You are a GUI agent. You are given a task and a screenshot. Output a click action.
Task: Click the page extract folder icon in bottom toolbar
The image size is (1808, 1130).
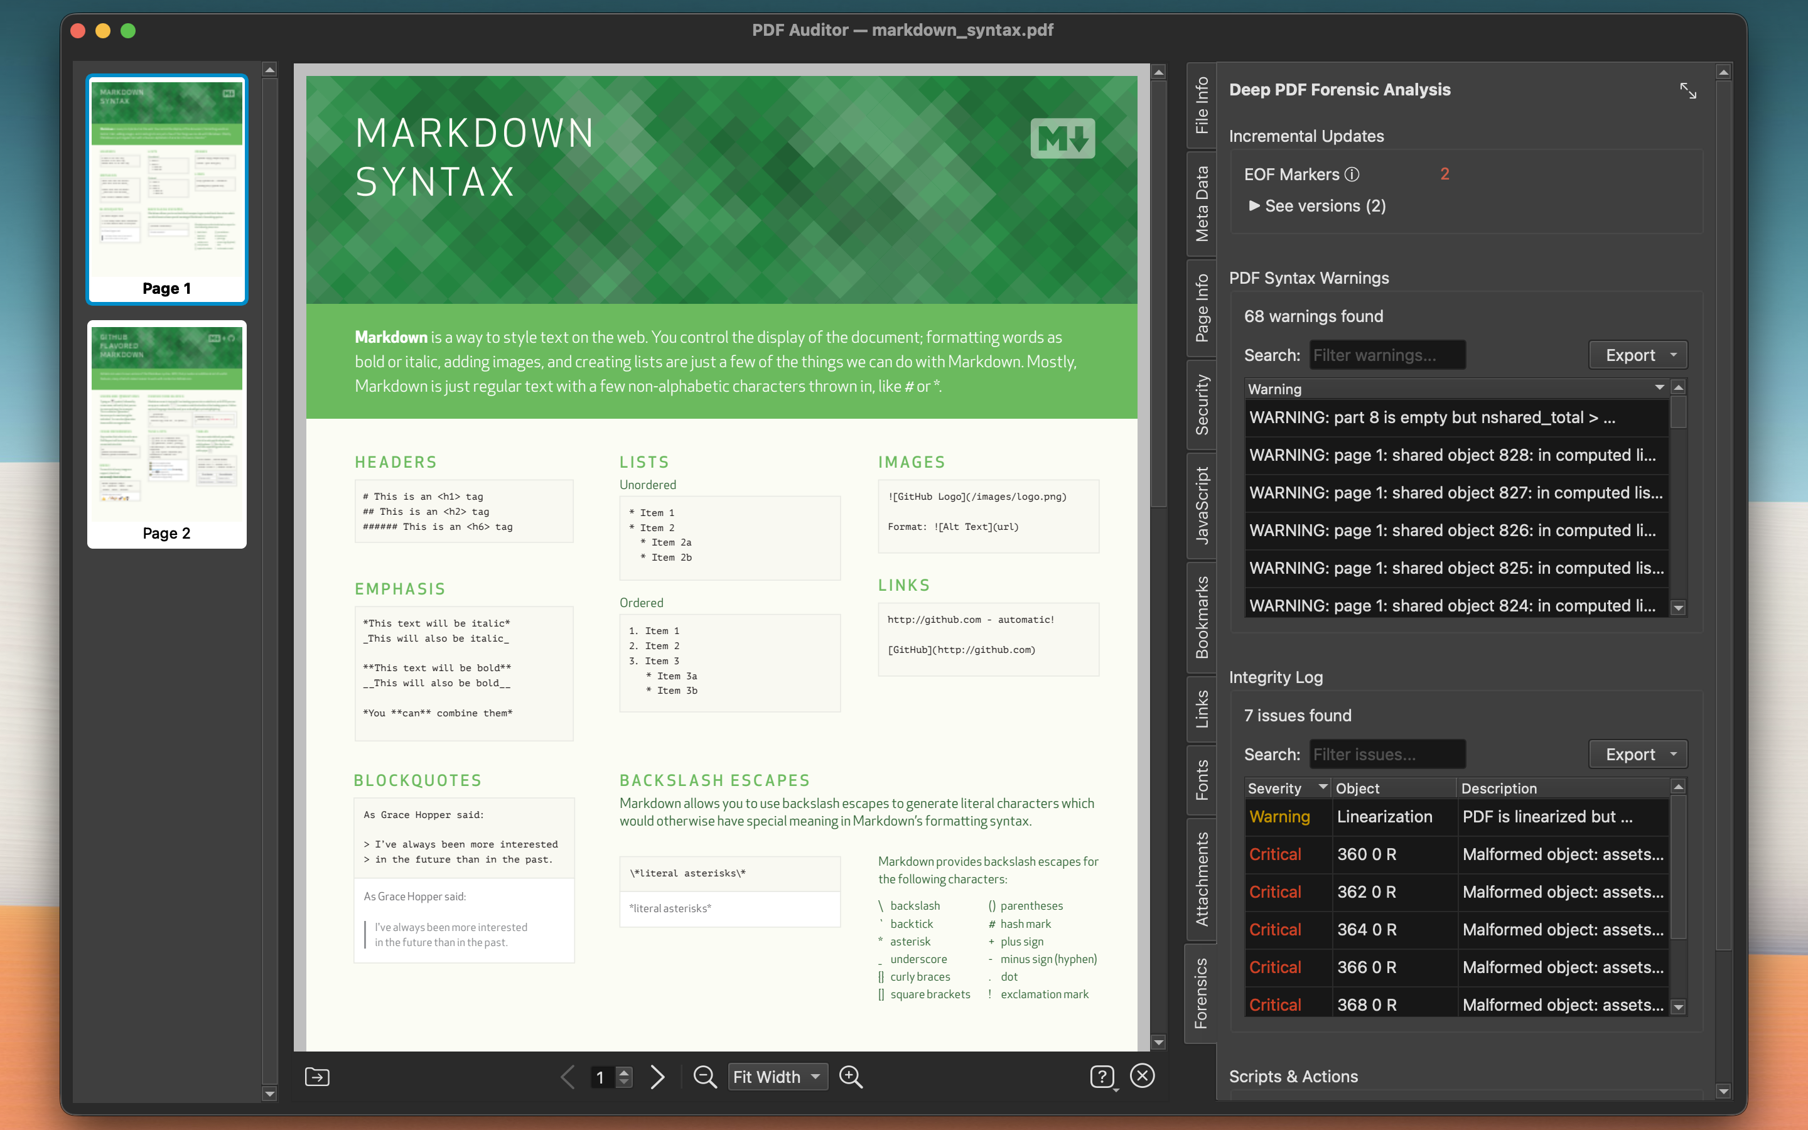[317, 1076]
